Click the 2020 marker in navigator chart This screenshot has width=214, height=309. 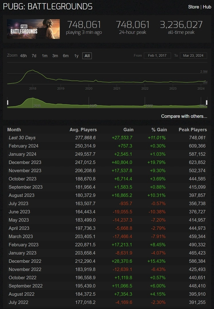[93, 106]
